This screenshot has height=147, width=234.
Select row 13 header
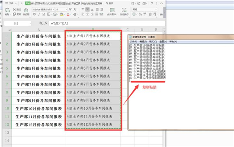[x=7, y=133]
